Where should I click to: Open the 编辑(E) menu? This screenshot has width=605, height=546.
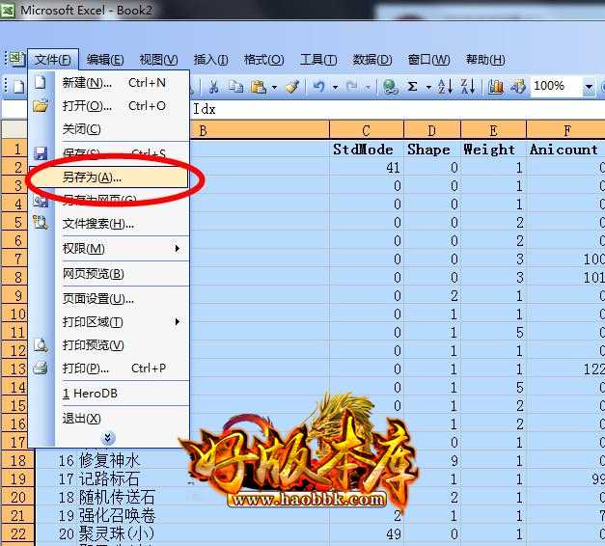(x=105, y=60)
